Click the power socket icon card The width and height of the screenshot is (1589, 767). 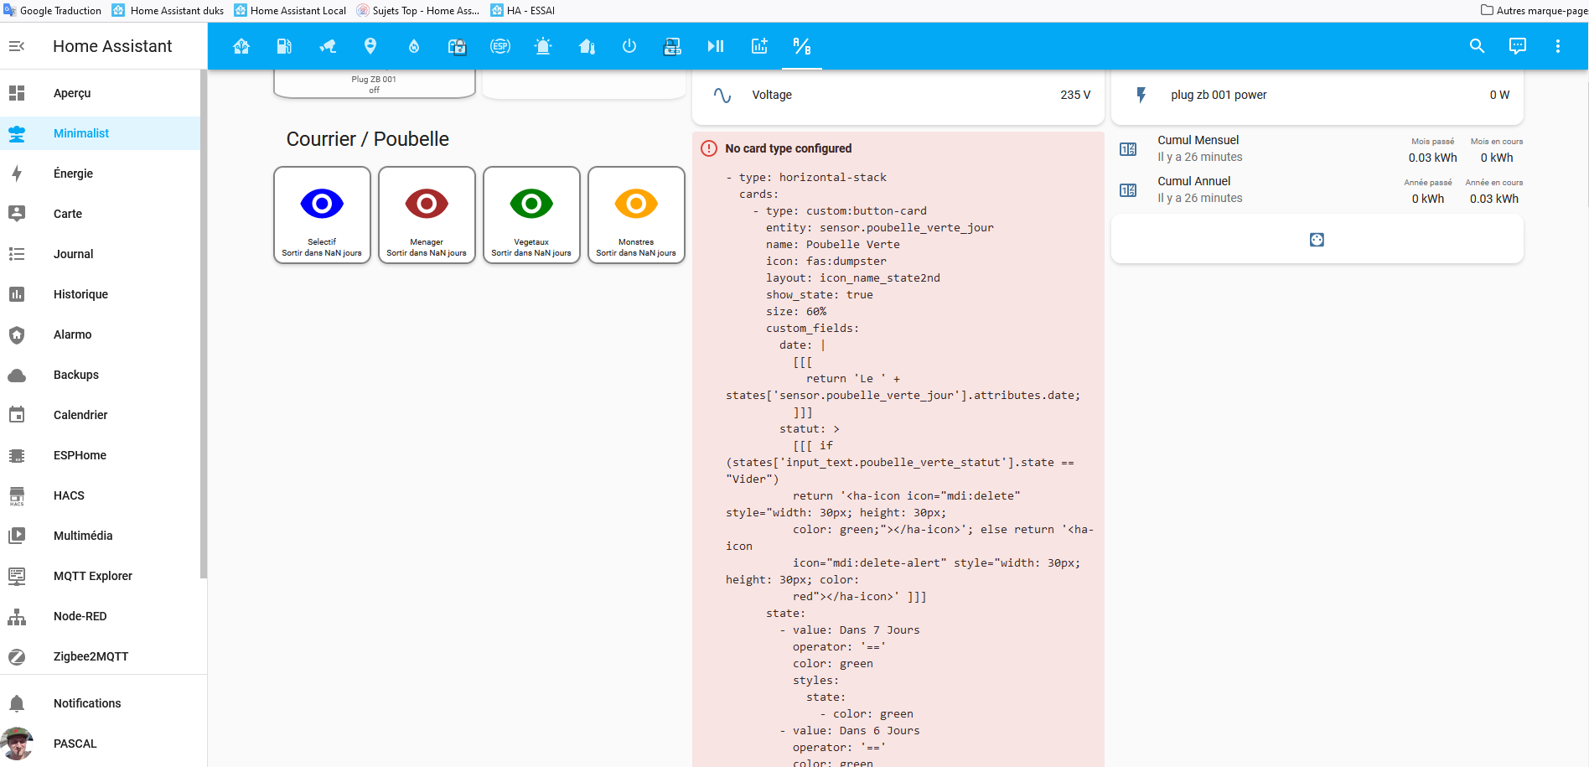coord(1316,240)
